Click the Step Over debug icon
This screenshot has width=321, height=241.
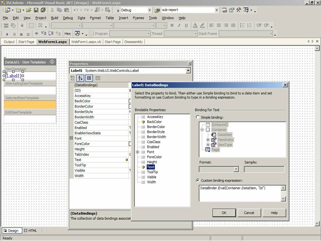coord(51,33)
